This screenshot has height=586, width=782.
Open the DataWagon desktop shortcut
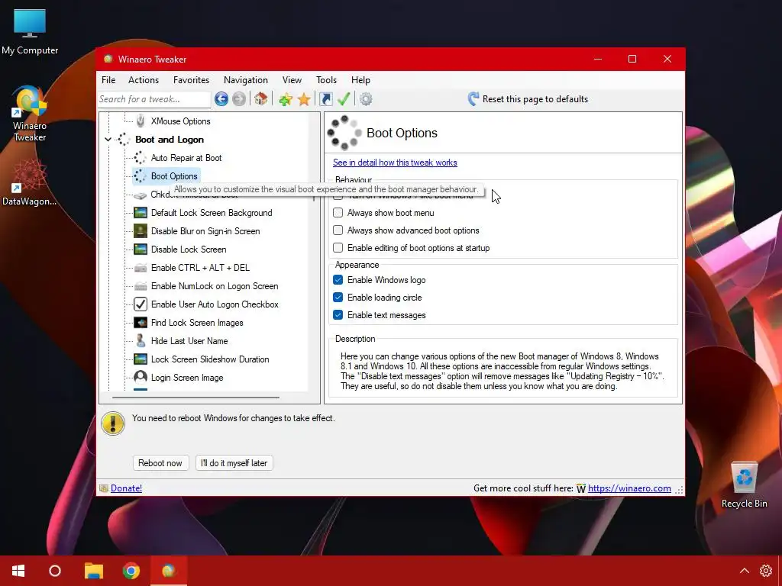coord(30,182)
